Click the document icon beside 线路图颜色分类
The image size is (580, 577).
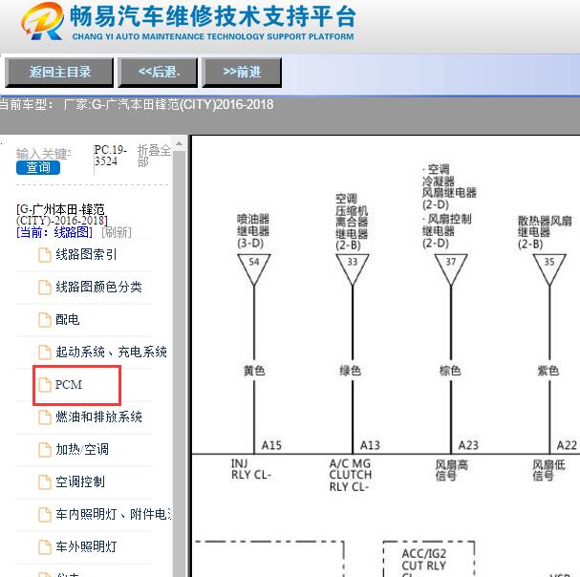click(x=45, y=287)
